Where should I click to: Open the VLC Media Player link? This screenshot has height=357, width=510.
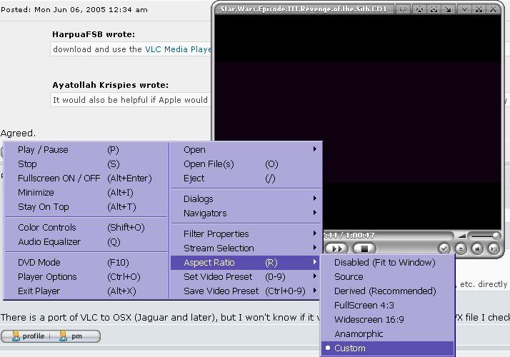click(x=179, y=49)
